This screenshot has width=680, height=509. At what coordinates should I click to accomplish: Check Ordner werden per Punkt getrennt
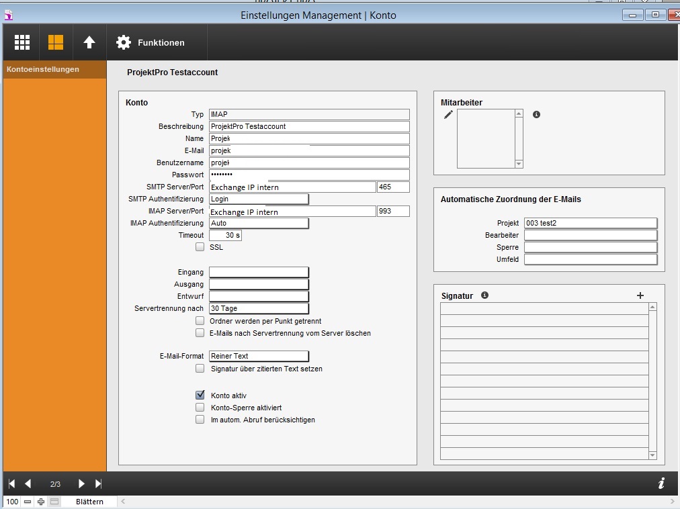(x=200, y=321)
